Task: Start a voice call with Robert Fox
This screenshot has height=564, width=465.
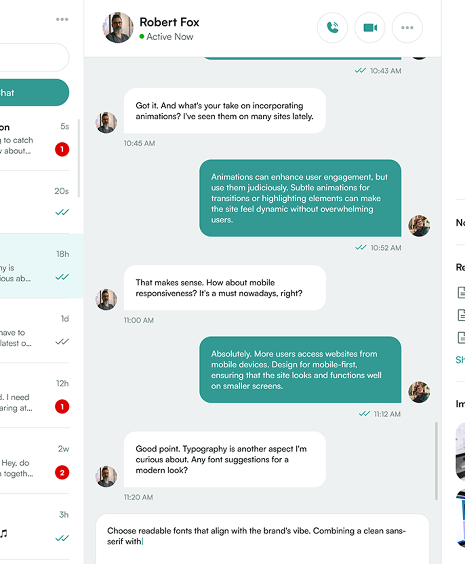Action: coord(332,28)
